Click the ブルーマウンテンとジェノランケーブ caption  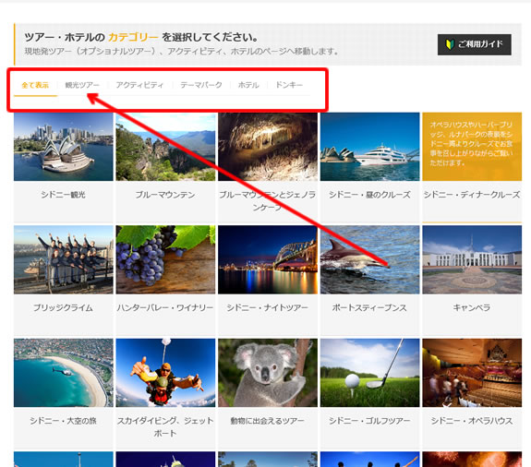268,200
